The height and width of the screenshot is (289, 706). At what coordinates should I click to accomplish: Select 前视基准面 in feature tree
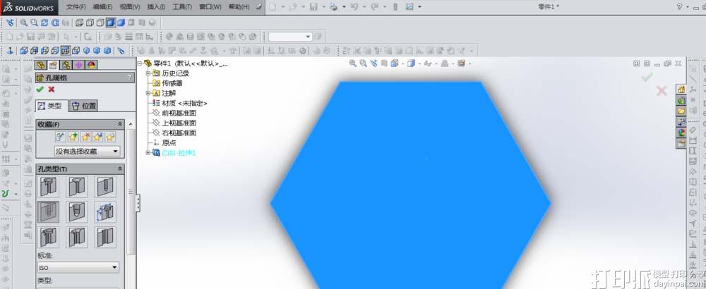coord(179,113)
